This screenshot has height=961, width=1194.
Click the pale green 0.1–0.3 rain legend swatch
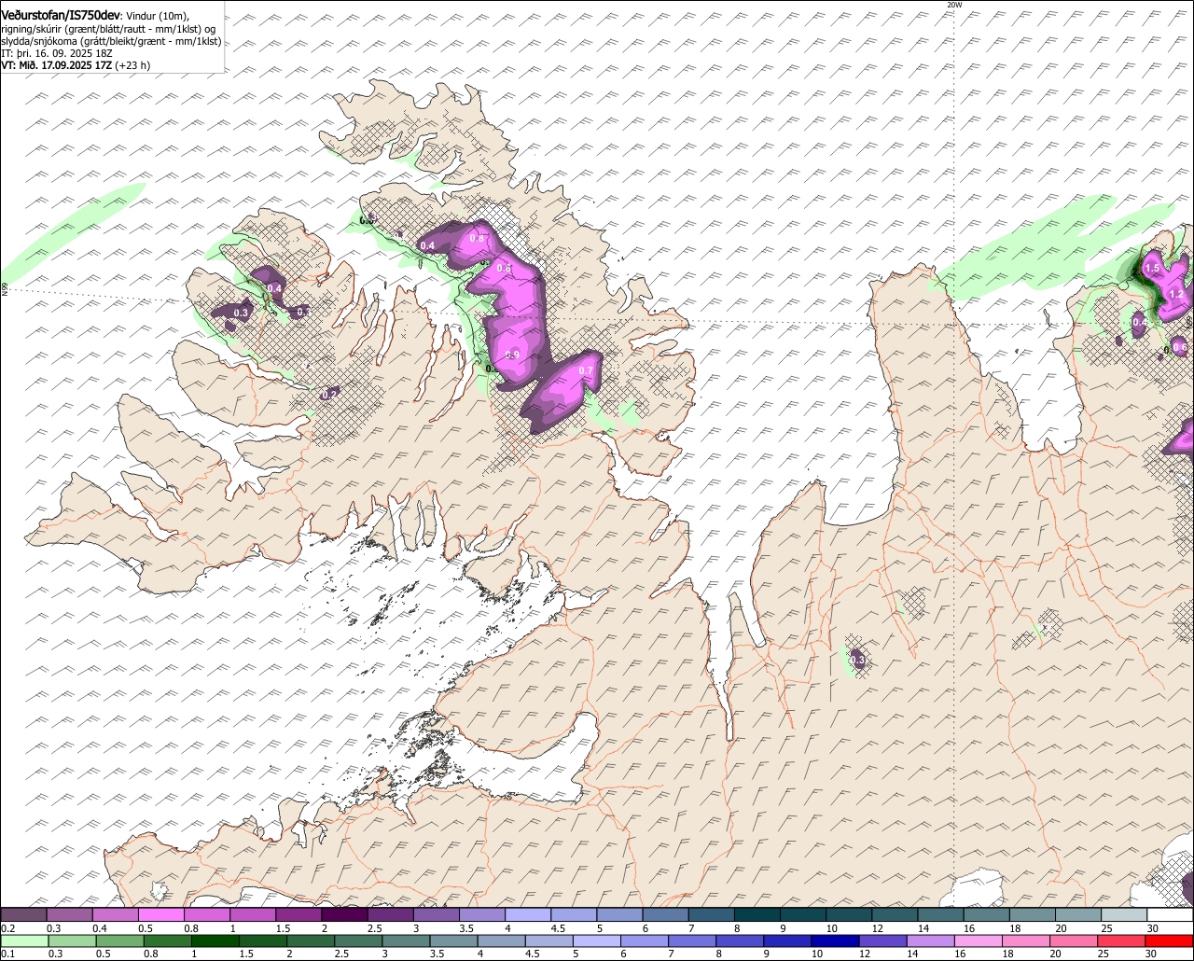25,940
